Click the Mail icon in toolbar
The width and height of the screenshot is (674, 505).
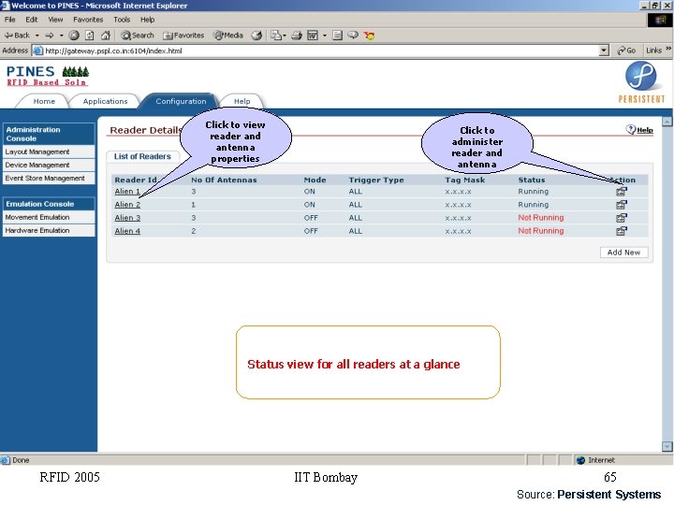tap(278, 36)
